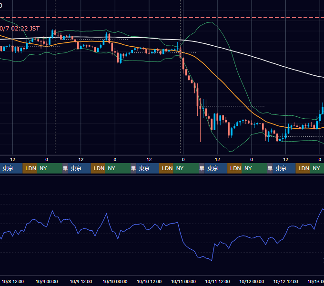Select the NY session block spanning 10/11 00:00
This screenshot has height=286, width=324.
(x=186, y=168)
